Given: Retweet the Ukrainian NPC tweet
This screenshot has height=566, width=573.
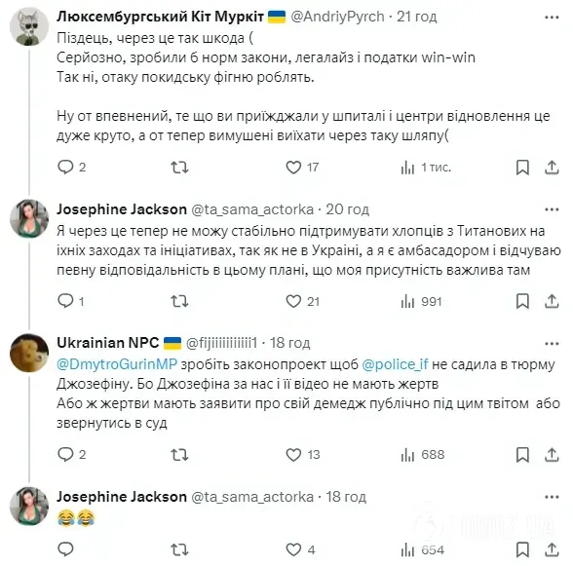Looking at the screenshot, I should [x=179, y=455].
